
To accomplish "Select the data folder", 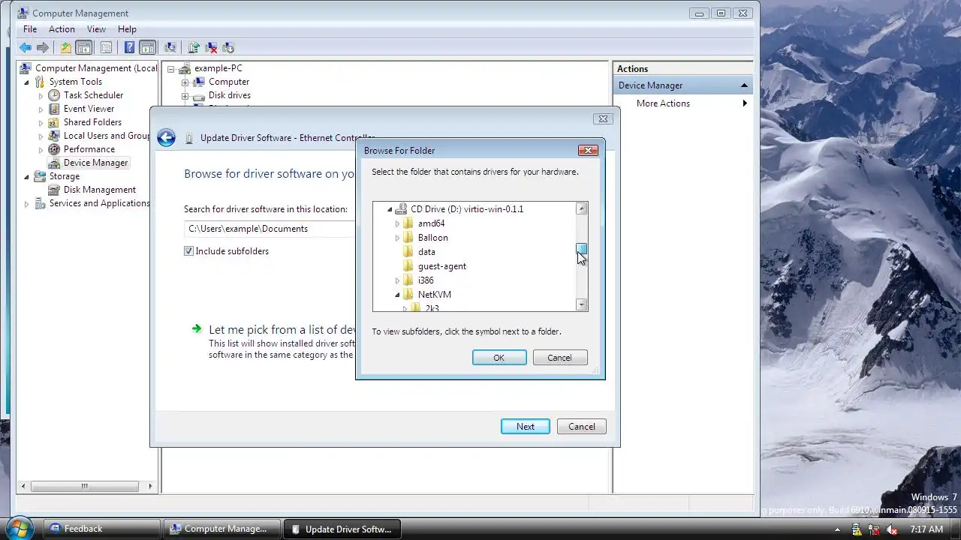I will point(426,252).
